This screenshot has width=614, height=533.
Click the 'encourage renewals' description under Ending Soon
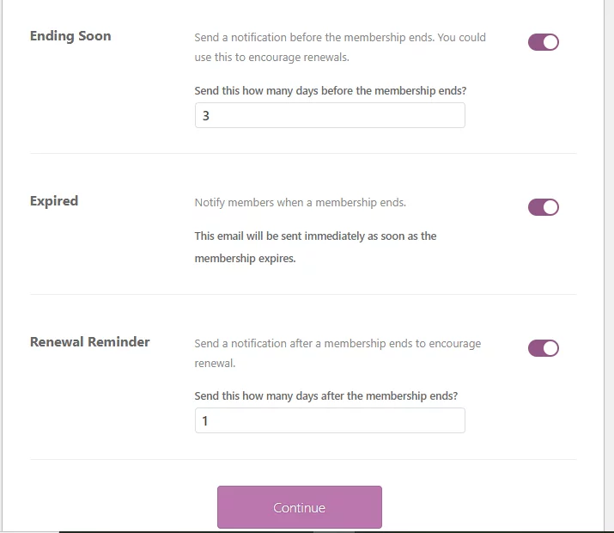click(340, 47)
